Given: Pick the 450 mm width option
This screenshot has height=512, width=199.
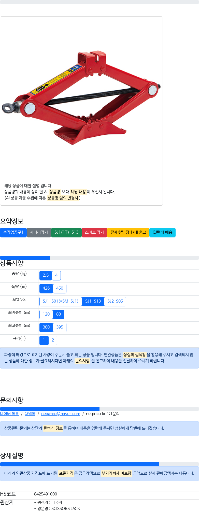Looking at the screenshot, I should (x=60, y=288).
